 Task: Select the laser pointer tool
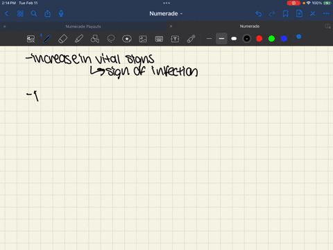tap(191, 39)
